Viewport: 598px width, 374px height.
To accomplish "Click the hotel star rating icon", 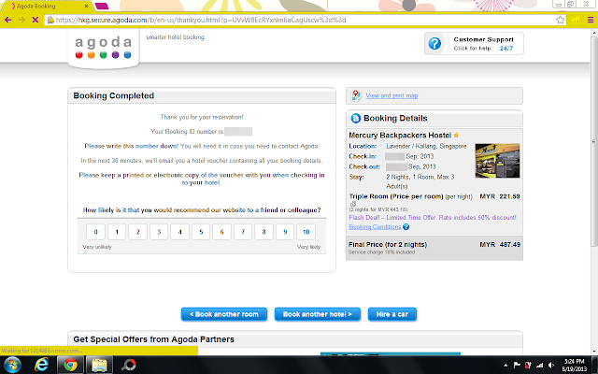I will (x=456, y=135).
